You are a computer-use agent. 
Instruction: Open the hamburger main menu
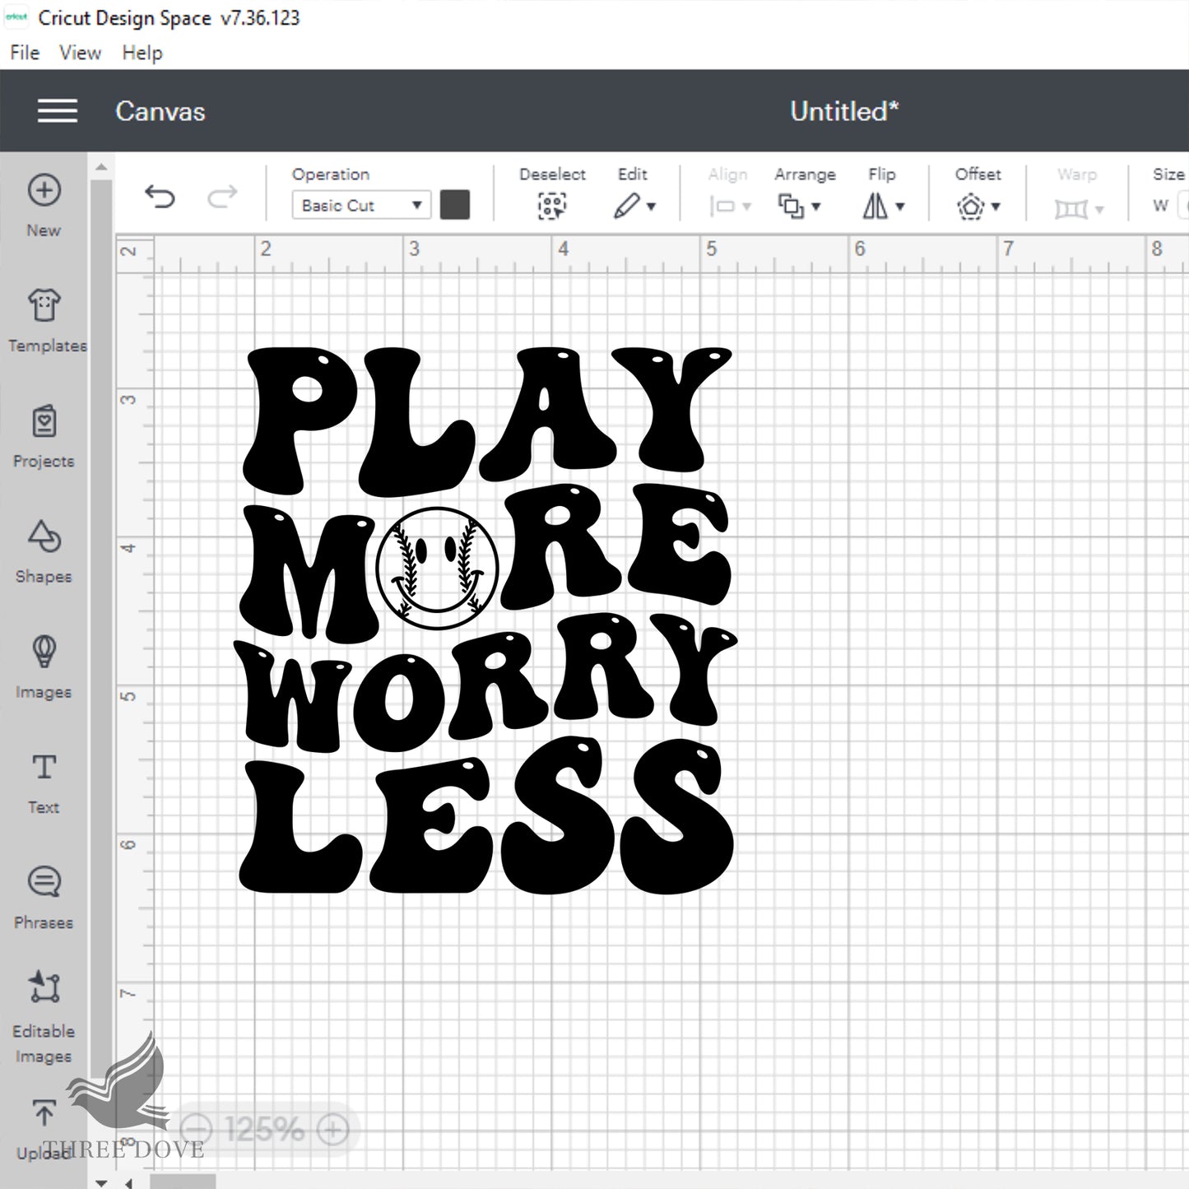pyautogui.click(x=58, y=111)
